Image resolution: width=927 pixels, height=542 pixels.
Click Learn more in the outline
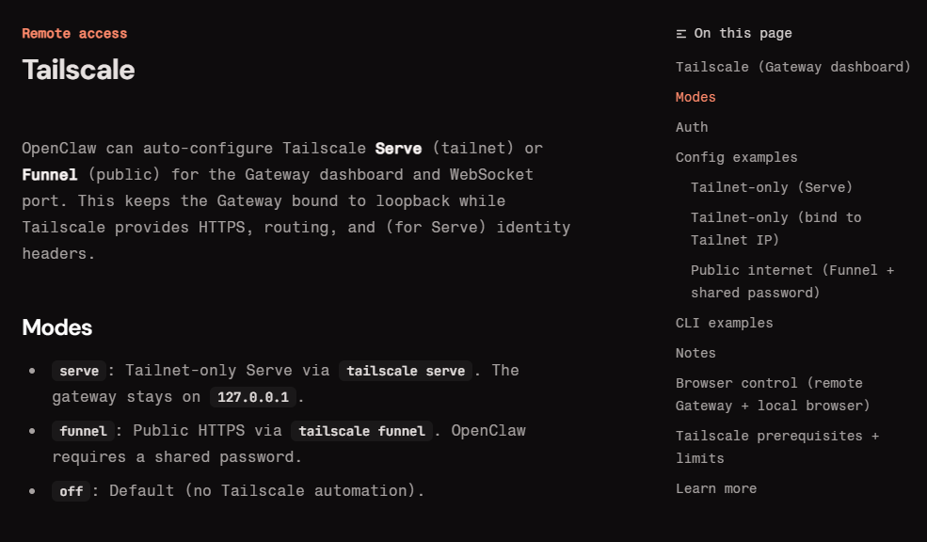pos(716,488)
